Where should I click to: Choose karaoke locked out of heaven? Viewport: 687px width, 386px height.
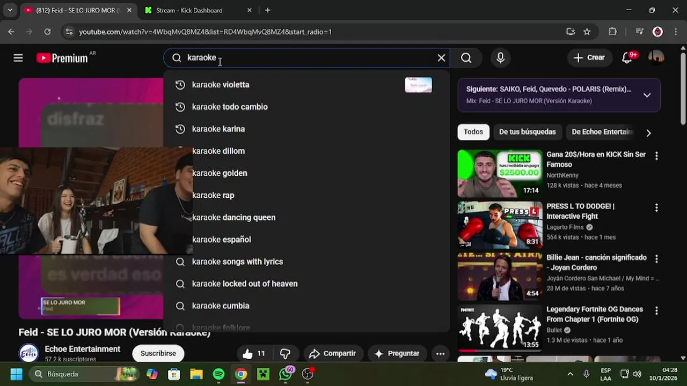pyautogui.click(x=306, y=284)
